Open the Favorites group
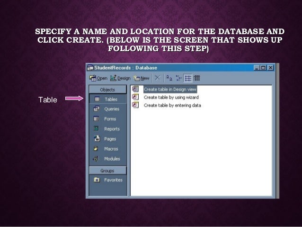 click(x=108, y=180)
